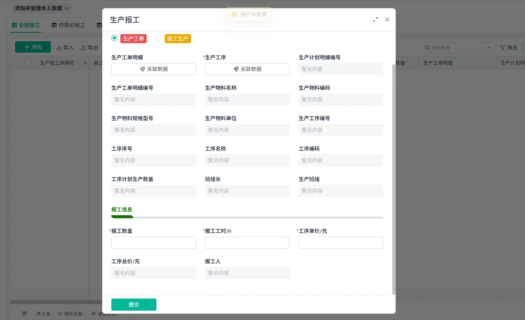Click the sort arrow beside 生产报工单编号
The width and height of the screenshot is (525, 320).
click(85, 63)
